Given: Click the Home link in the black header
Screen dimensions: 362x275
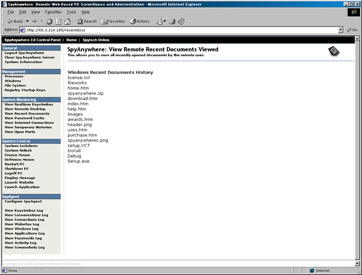Looking at the screenshot, I should tap(71, 40).
